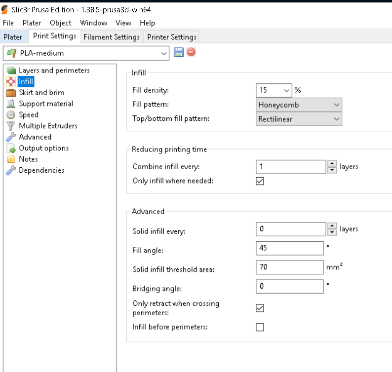The image size is (392, 372).
Task: Increase Combine infill every value
Action: pyautogui.click(x=332, y=164)
